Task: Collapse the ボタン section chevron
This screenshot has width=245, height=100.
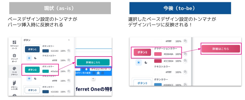Action: tap(69, 40)
